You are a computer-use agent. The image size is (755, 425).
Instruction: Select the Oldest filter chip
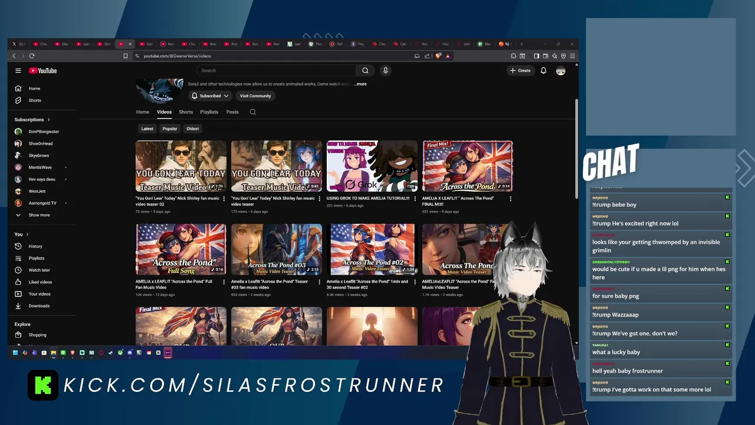coord(193,129)
